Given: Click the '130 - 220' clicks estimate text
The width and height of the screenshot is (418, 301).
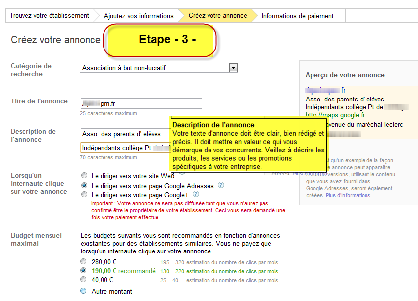Looking at the screenshot, I should [172, 271].
